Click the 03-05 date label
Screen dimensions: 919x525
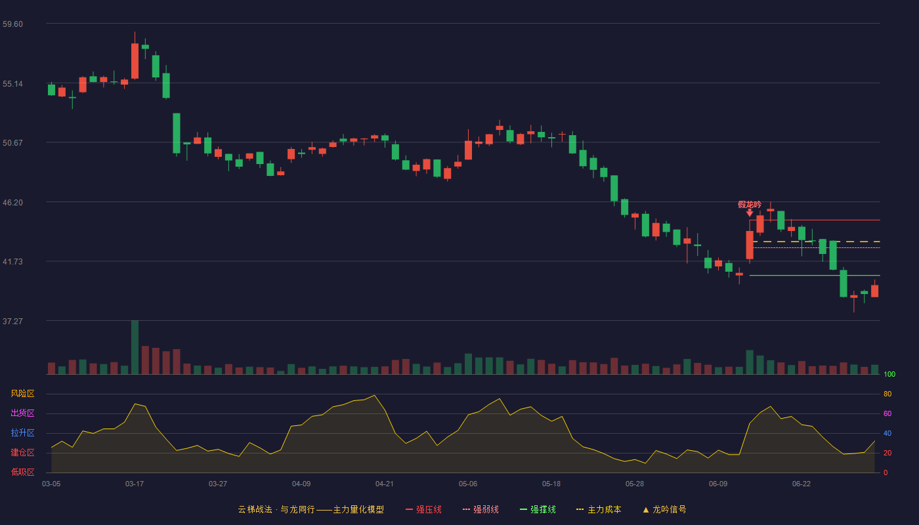click(51, 484)
